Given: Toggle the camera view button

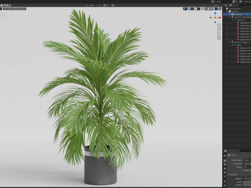Looking at the screenshot, I should pyautogui.click(x=219, y=34).
